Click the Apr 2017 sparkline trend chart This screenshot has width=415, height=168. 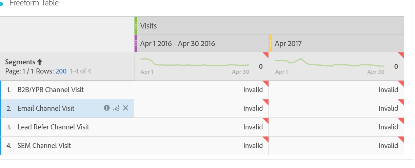coord(330,63)
